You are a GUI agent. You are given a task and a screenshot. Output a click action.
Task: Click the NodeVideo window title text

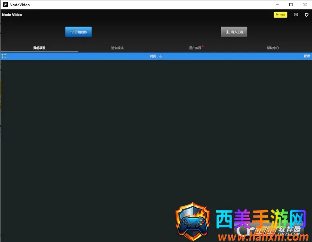[x=19, y=5]
